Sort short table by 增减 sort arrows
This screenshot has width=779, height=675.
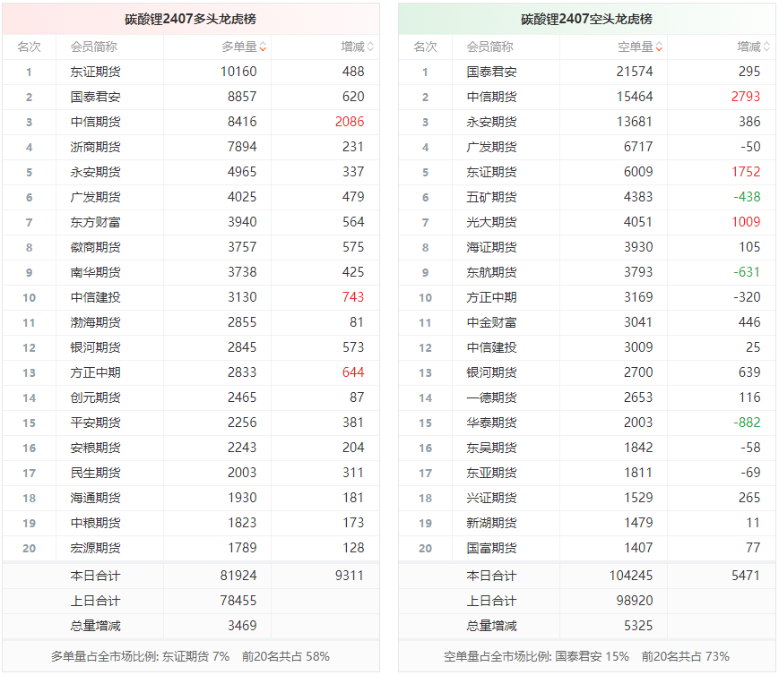click(766, 47)
